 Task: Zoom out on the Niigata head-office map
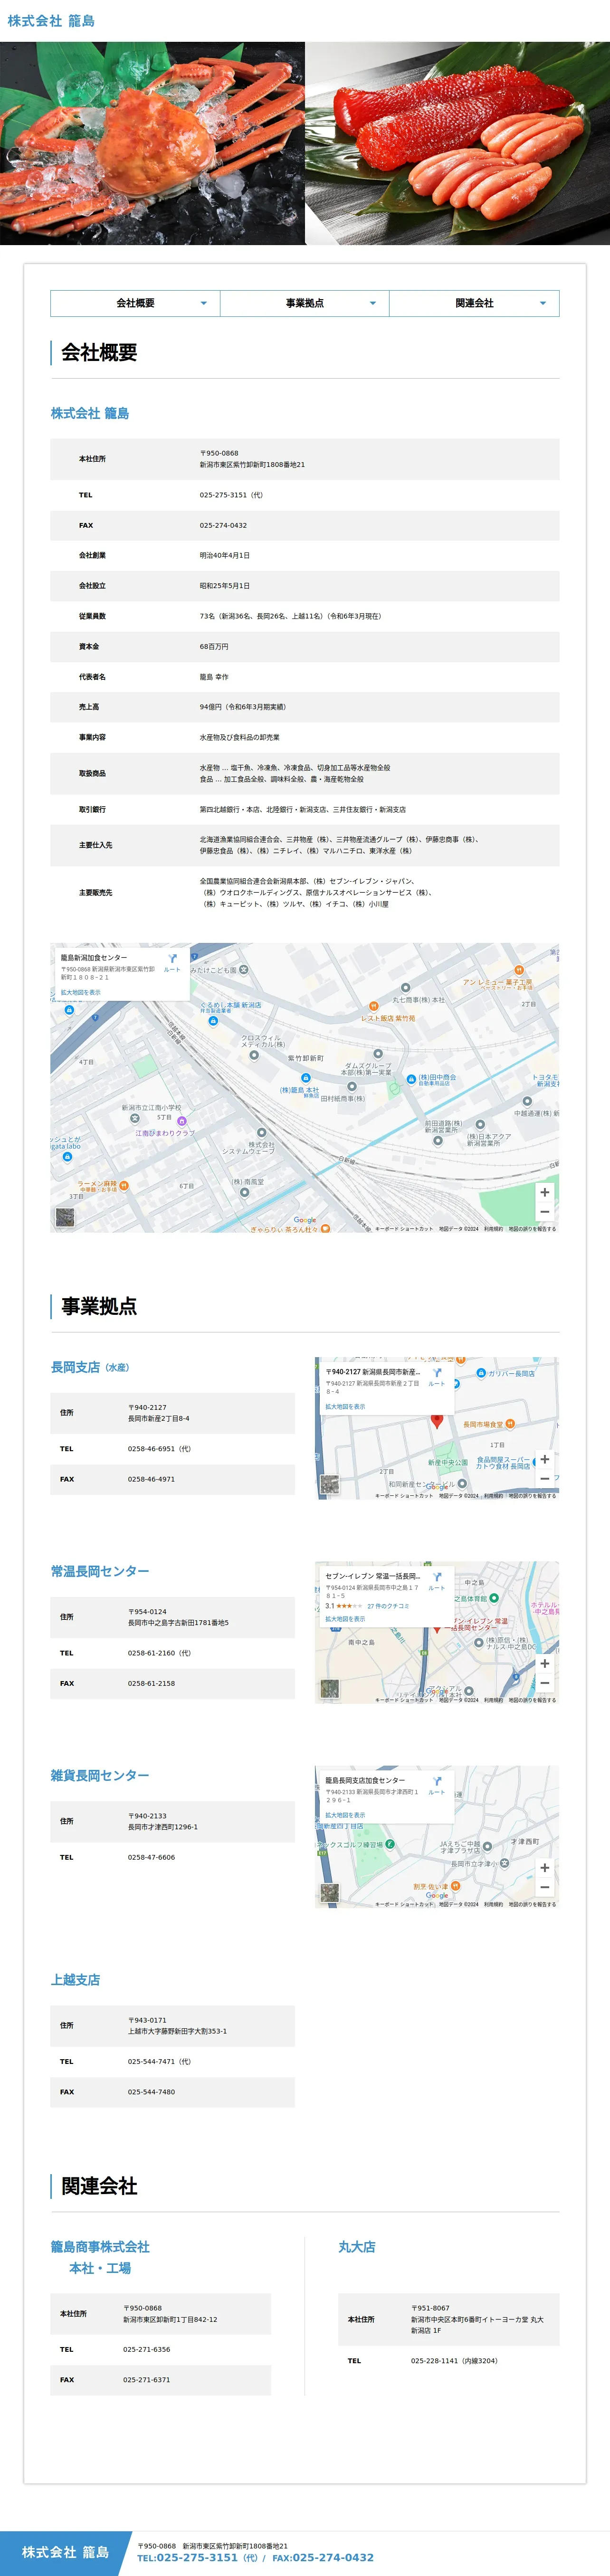click(544, 1212)
